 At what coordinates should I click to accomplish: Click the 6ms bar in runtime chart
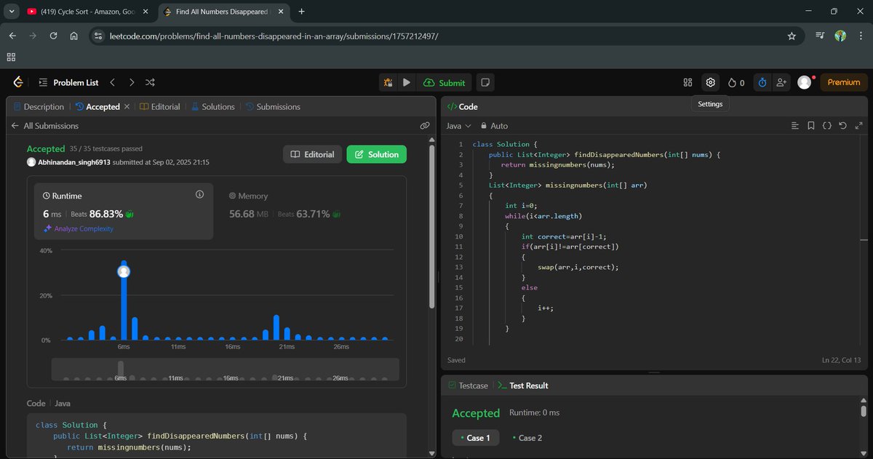(124, 300)
